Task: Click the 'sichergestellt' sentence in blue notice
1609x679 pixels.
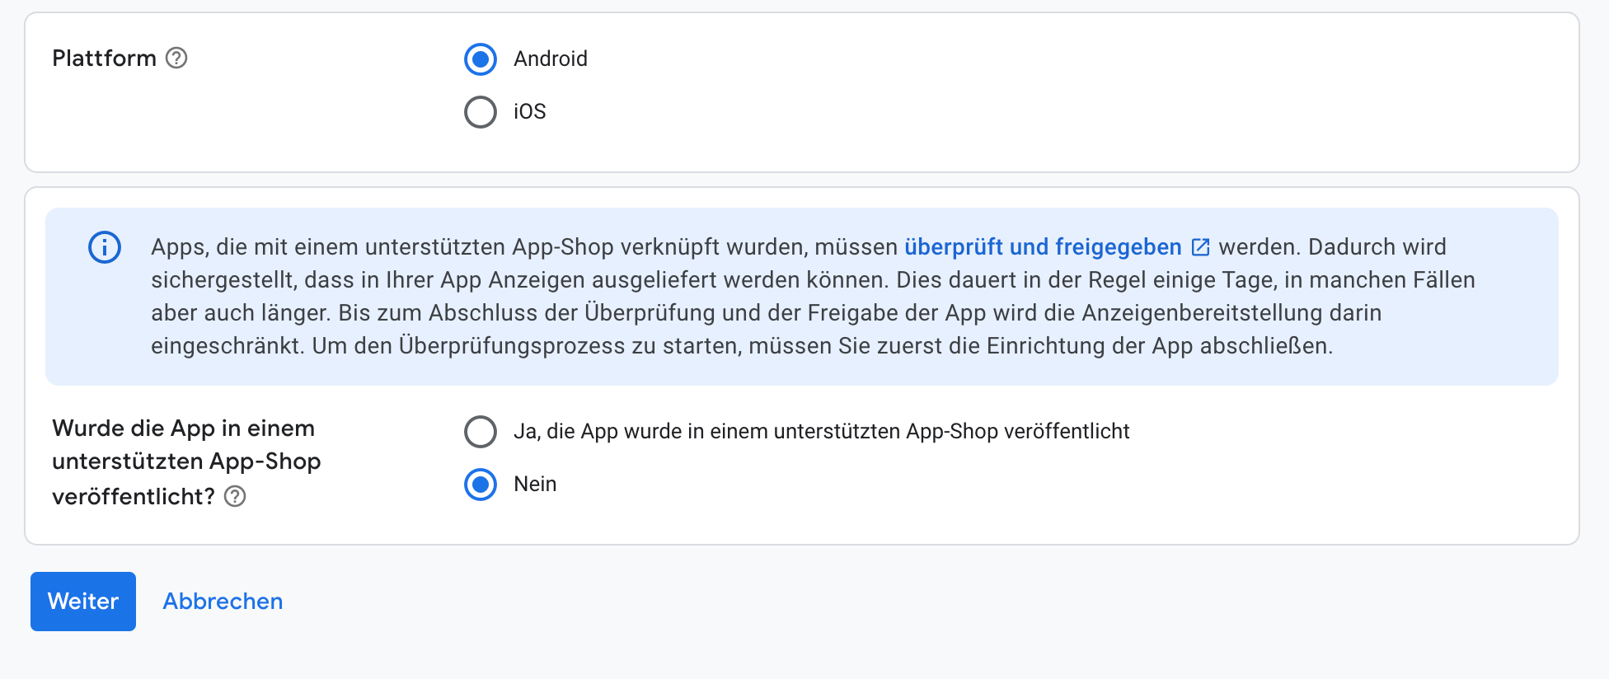Action: pos(520,280)
